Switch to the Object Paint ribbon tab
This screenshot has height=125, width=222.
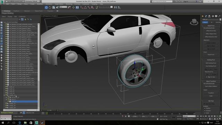(x=39, y=11)
